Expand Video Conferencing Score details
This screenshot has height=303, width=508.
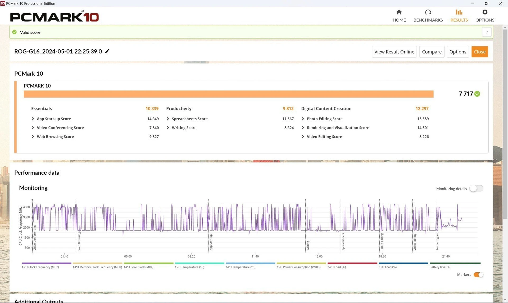pyautogui.click(x=33, y=128)
